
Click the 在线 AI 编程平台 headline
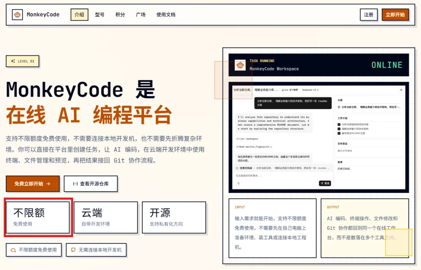[x=89, y=115]
